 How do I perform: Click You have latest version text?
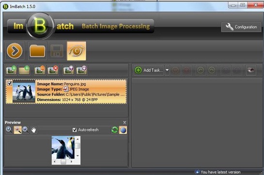[220, 172]
